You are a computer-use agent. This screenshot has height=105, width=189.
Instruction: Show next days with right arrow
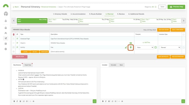[x=184, y=21]
